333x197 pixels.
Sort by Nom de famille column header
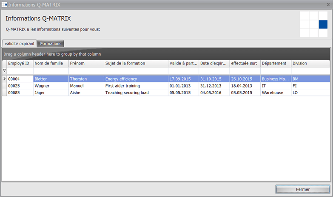pos(50,63)
